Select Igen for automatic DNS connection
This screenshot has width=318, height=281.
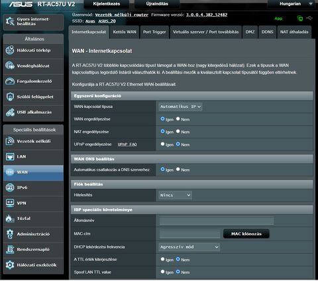[x=163, y=170]
